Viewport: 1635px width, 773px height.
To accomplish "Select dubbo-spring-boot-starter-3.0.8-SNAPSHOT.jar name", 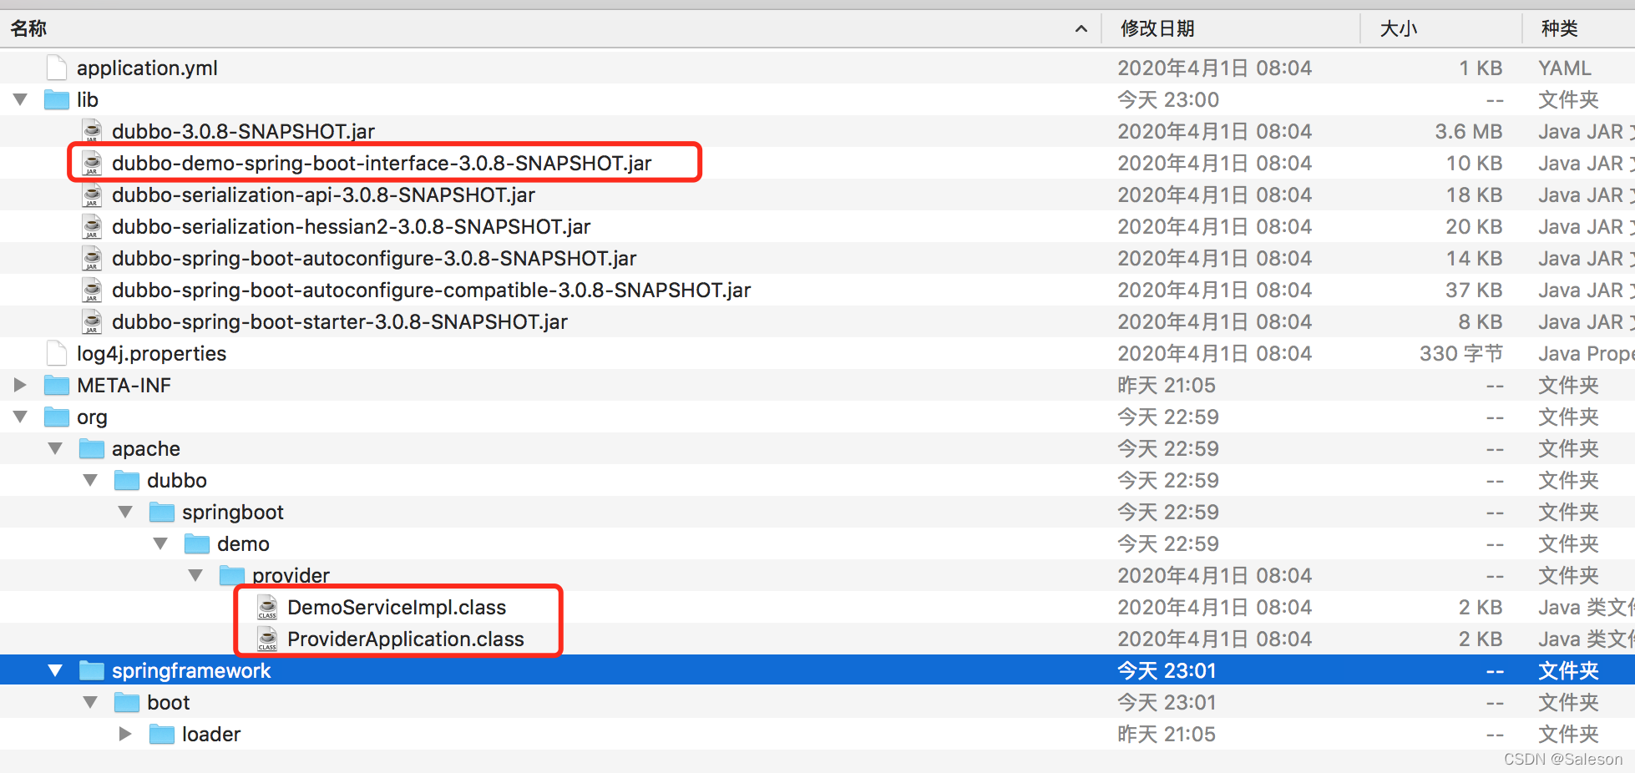I will (339, 321).
